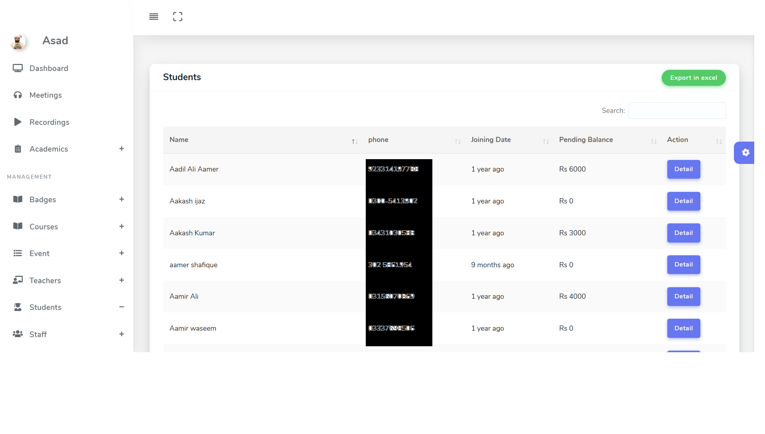Open Detail for Aakash Kumar

pos(683,233)
